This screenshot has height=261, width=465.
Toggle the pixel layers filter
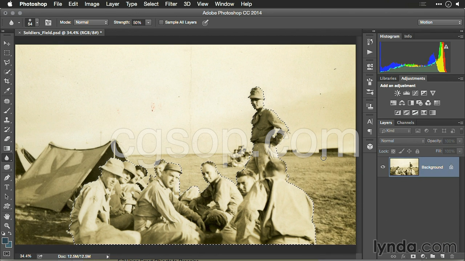tap(418, 131)
